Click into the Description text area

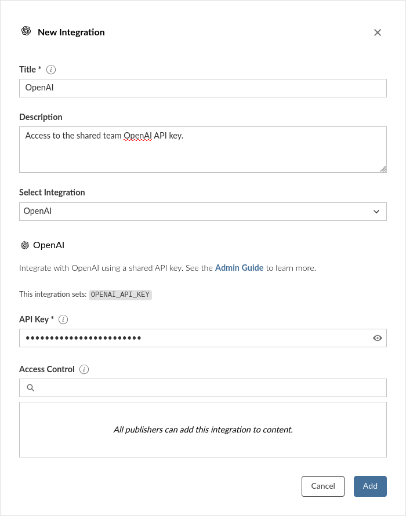203,150
